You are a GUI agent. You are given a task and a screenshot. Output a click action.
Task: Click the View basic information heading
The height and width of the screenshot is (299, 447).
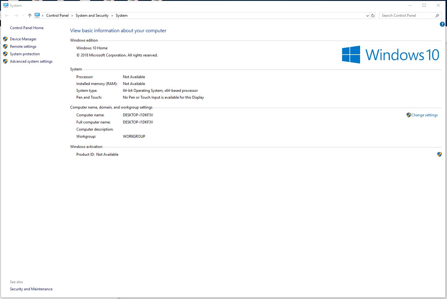click(x=118, y=31)
